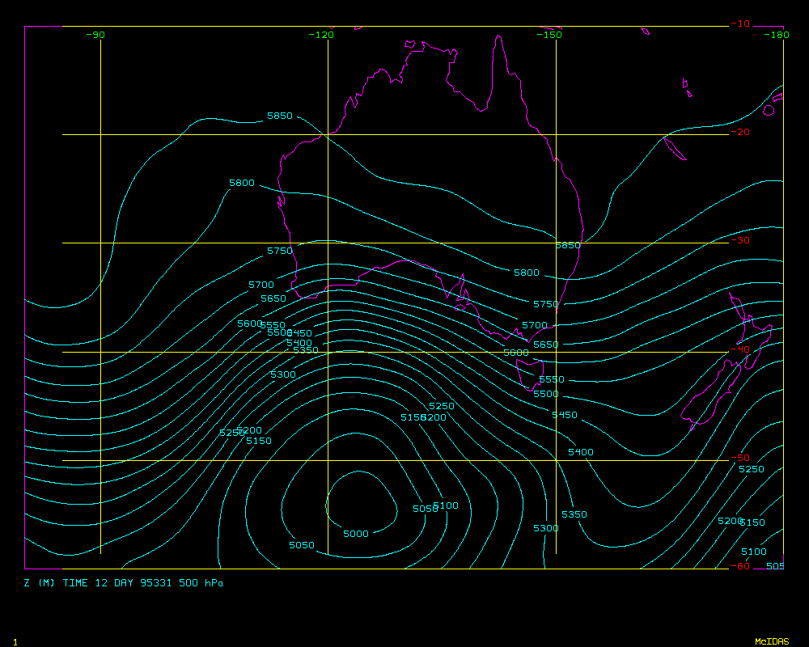Click the yellow McIDAS text
809x647 pixels.
pos(772,641)
